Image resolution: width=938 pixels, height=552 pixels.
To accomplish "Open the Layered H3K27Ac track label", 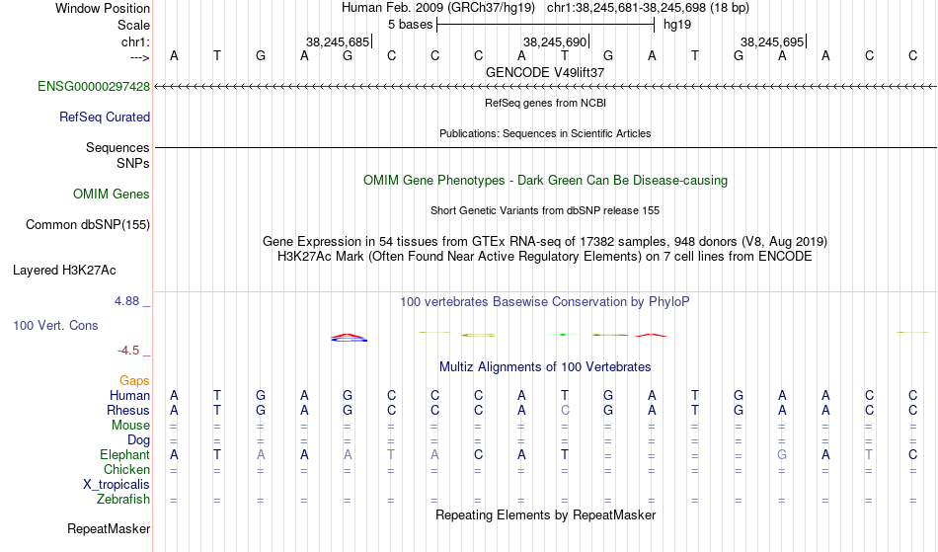I will coord(64,271).
